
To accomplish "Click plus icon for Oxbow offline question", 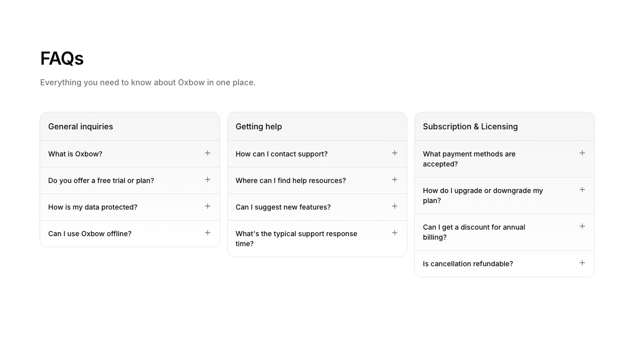I will click(x=208, y=233).
